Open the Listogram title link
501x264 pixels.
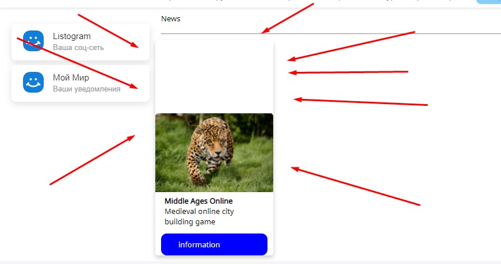pyautogui.click(x=71, y=36)
